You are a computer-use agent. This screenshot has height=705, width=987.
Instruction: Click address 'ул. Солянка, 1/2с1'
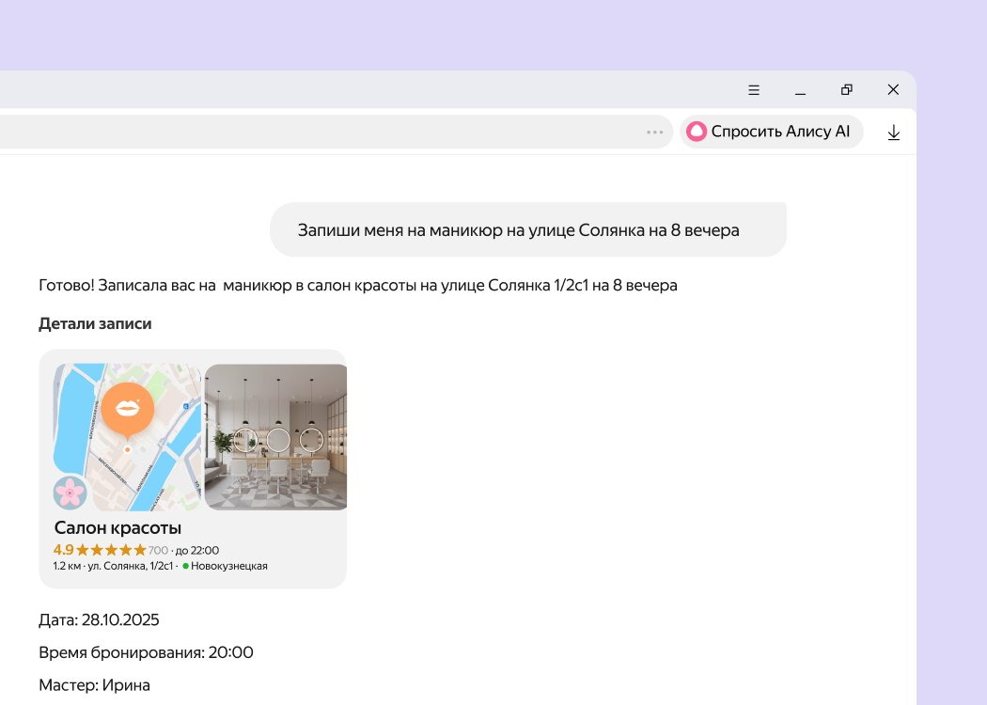[x=130, y=566]
